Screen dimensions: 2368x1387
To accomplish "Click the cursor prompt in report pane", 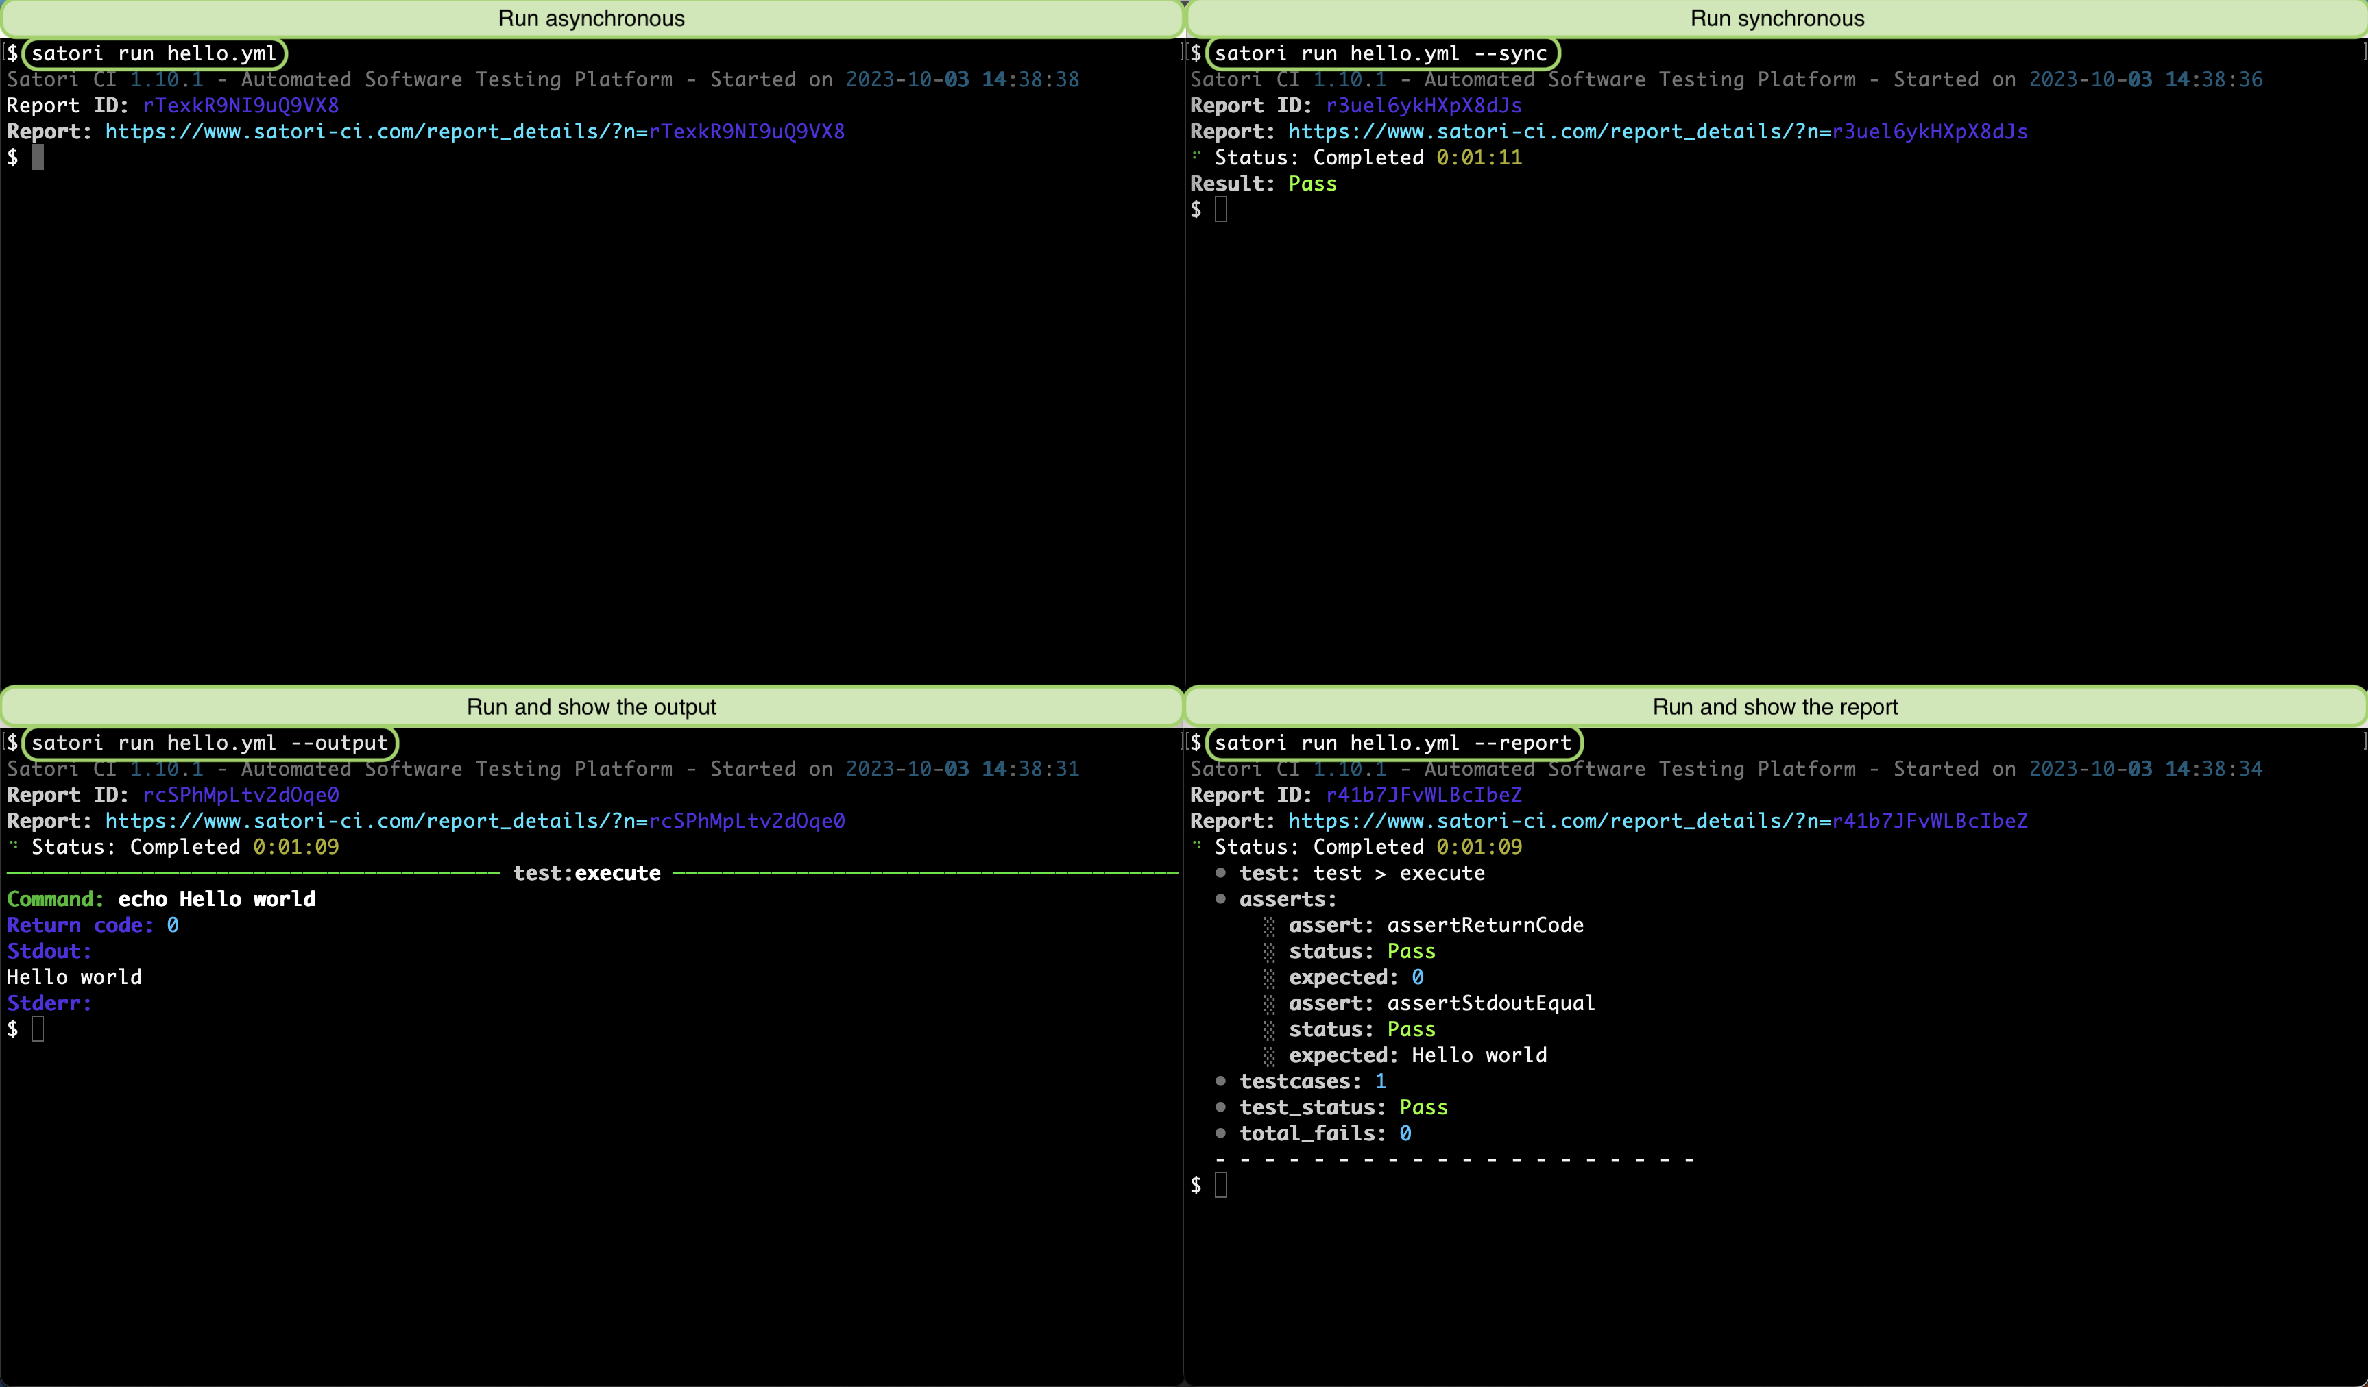I will tap(1220, 1186).
